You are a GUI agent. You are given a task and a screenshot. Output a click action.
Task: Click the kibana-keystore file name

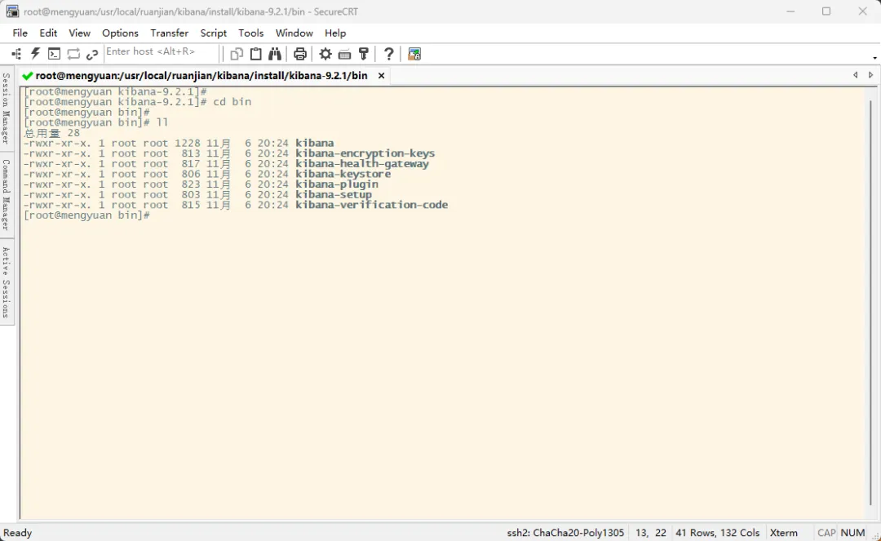tap(343, 174)
